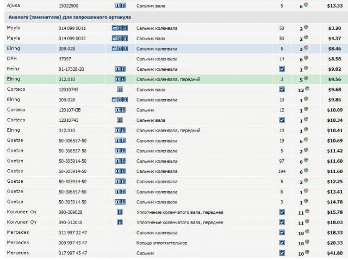This screenshot has width=348, height=260.
Task: Click solid info icon of Elring 309.028 at $8.46
Action: pyautogui.click(x=125, y=48)
